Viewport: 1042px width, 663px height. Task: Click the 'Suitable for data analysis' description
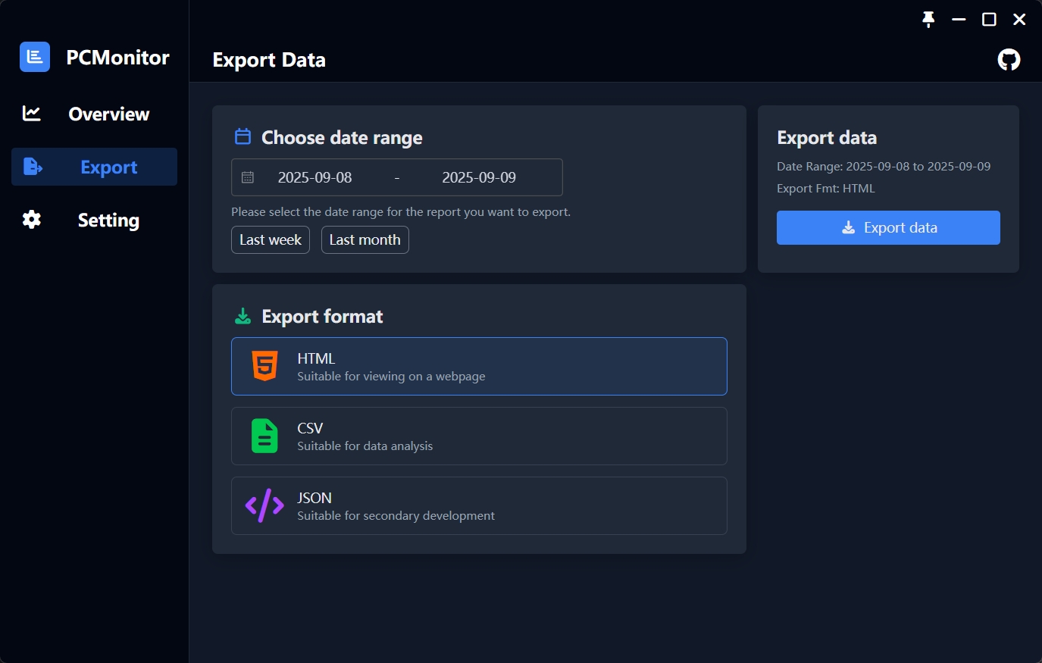[x=365, y=446]
